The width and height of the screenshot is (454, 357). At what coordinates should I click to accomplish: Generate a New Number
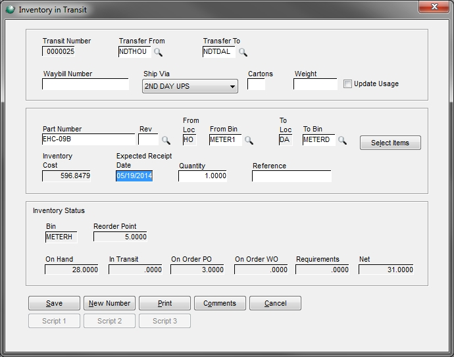pyautogui.click(x=109, y=303)
